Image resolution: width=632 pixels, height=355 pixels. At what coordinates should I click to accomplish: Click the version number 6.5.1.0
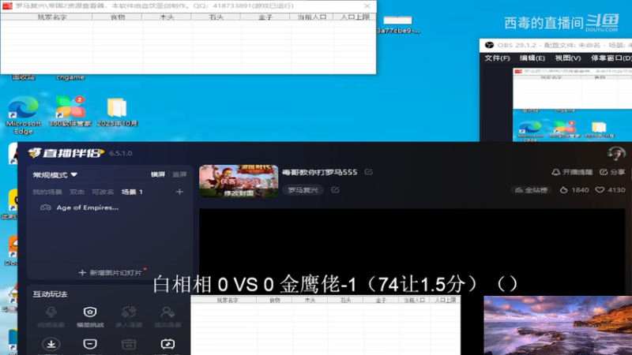(x=121, y=153)
